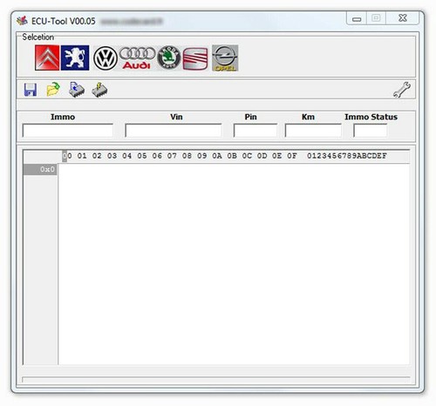This screenshot has width=436, height=406.
Task: Focus the Vin input field
Action: (x=174, y=130)
